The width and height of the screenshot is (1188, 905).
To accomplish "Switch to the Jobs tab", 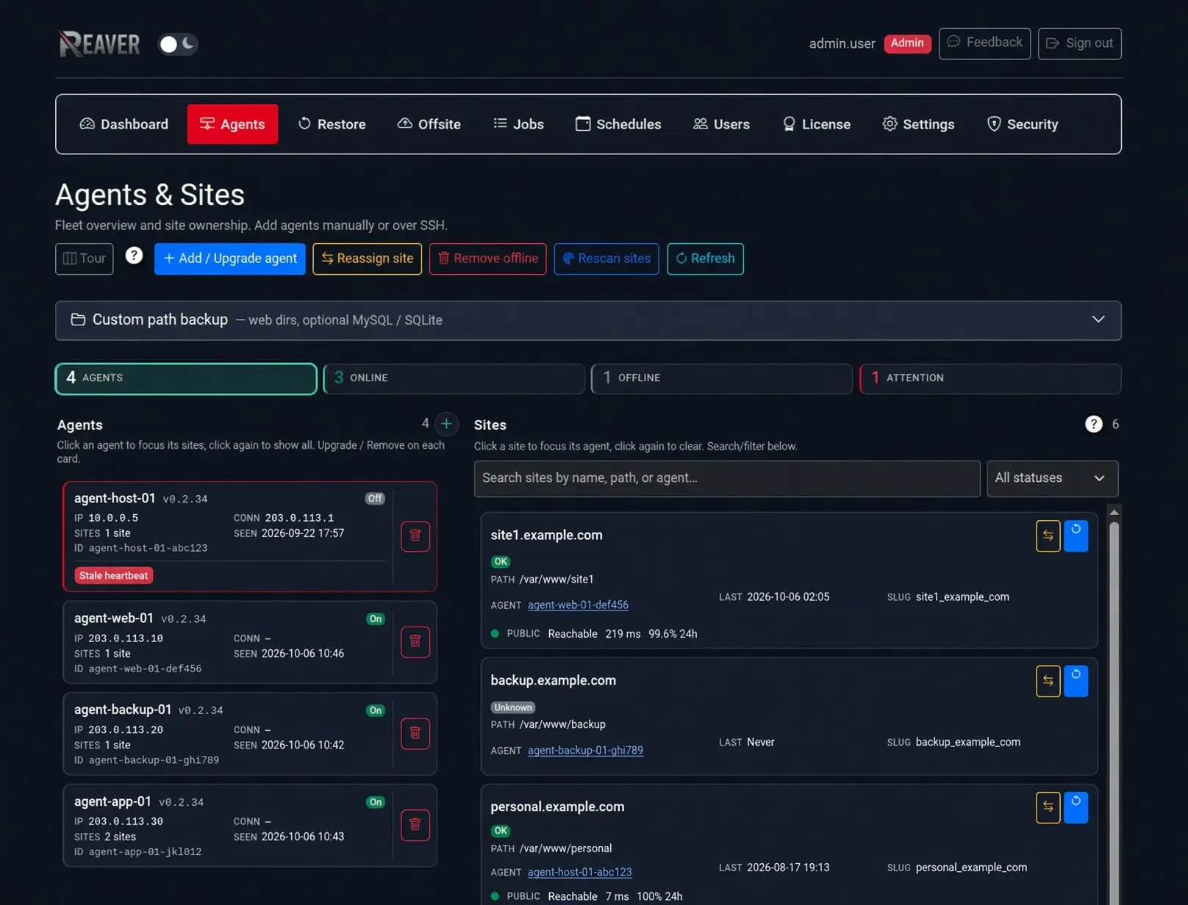I will (518, 124).
